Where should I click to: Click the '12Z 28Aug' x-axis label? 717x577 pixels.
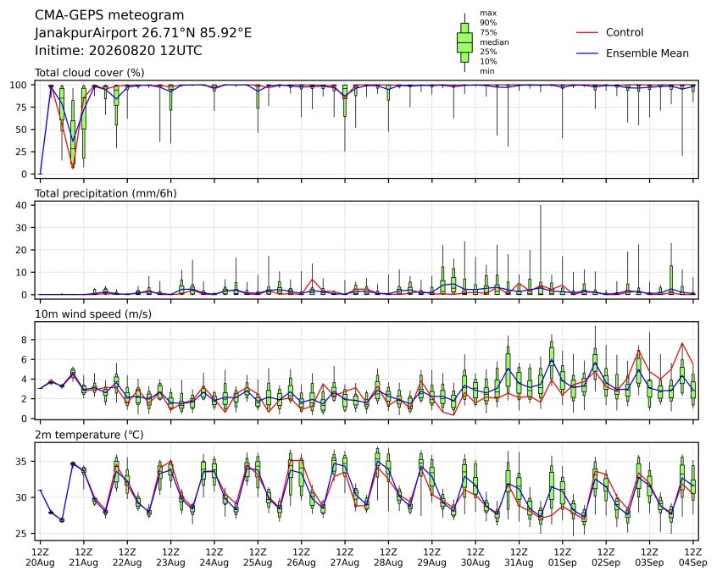[388, 558]
